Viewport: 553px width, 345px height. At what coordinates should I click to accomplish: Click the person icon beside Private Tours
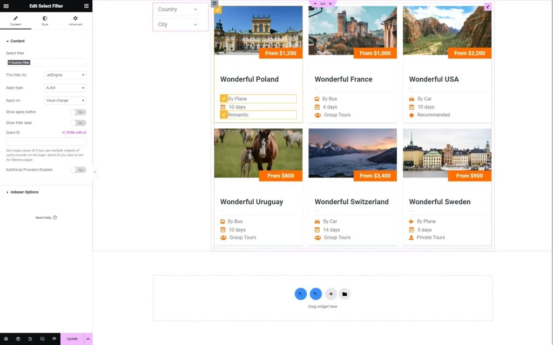click(x=411, y=238)
